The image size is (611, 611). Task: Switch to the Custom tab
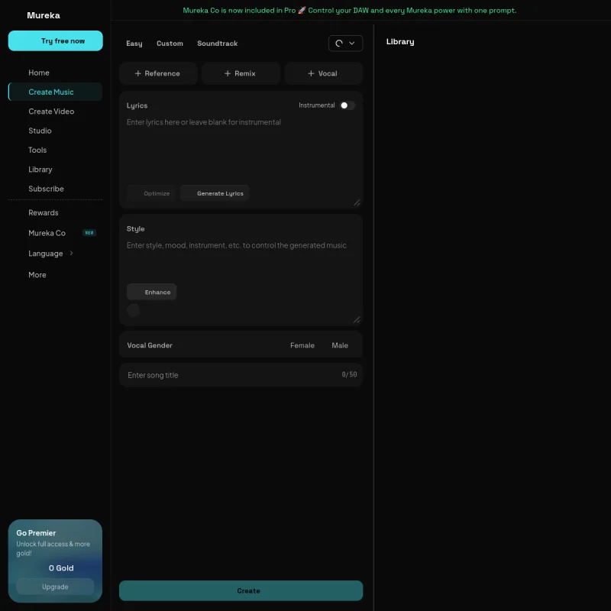170,44
